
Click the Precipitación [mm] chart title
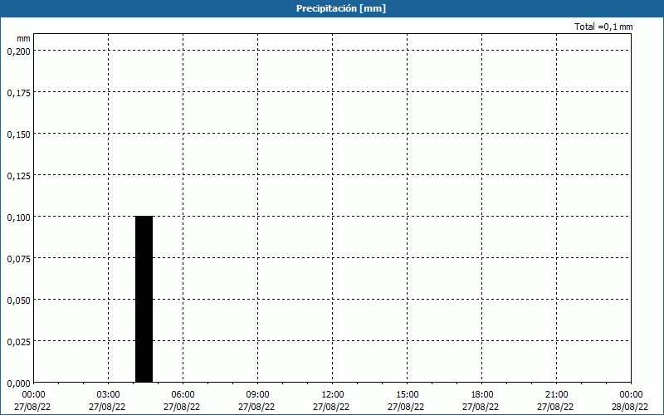tap(341, 8)
